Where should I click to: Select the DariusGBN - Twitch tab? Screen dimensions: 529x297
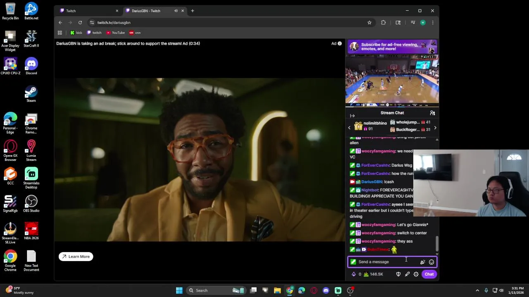[154, 11]
